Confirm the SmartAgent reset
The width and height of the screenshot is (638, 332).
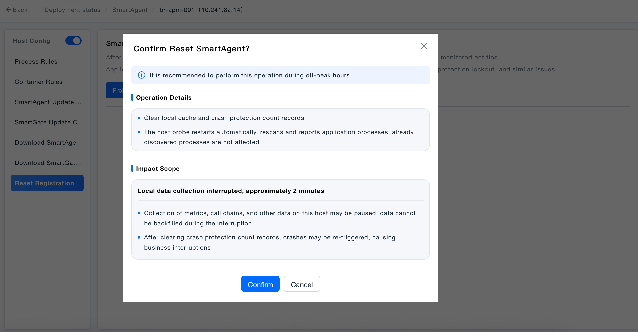click(260, 284)
